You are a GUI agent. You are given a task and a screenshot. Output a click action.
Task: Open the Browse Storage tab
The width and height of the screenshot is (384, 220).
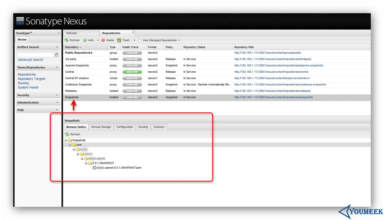pyautogui.click(x=101, y=127)
